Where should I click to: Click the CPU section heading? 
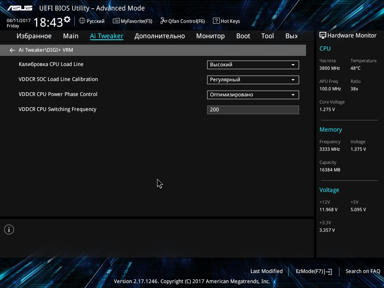coord(325,48)
